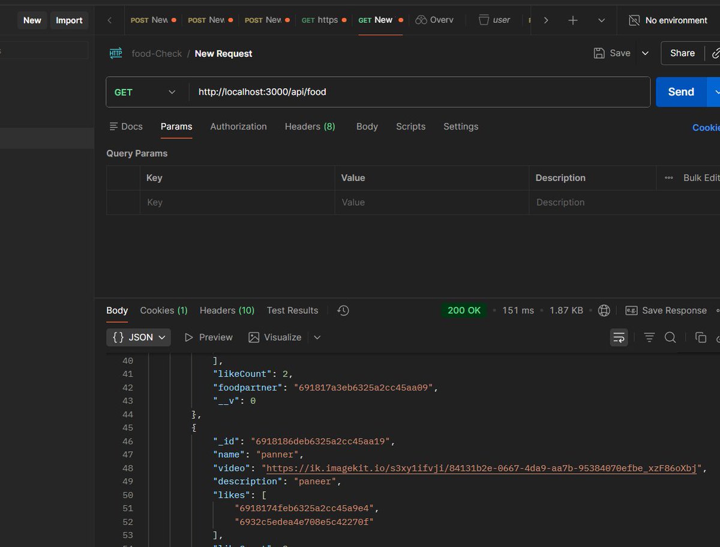The width and height of the screenshot is (720, 547).
Task: Select the first POST New request tab
Action: 154,20
